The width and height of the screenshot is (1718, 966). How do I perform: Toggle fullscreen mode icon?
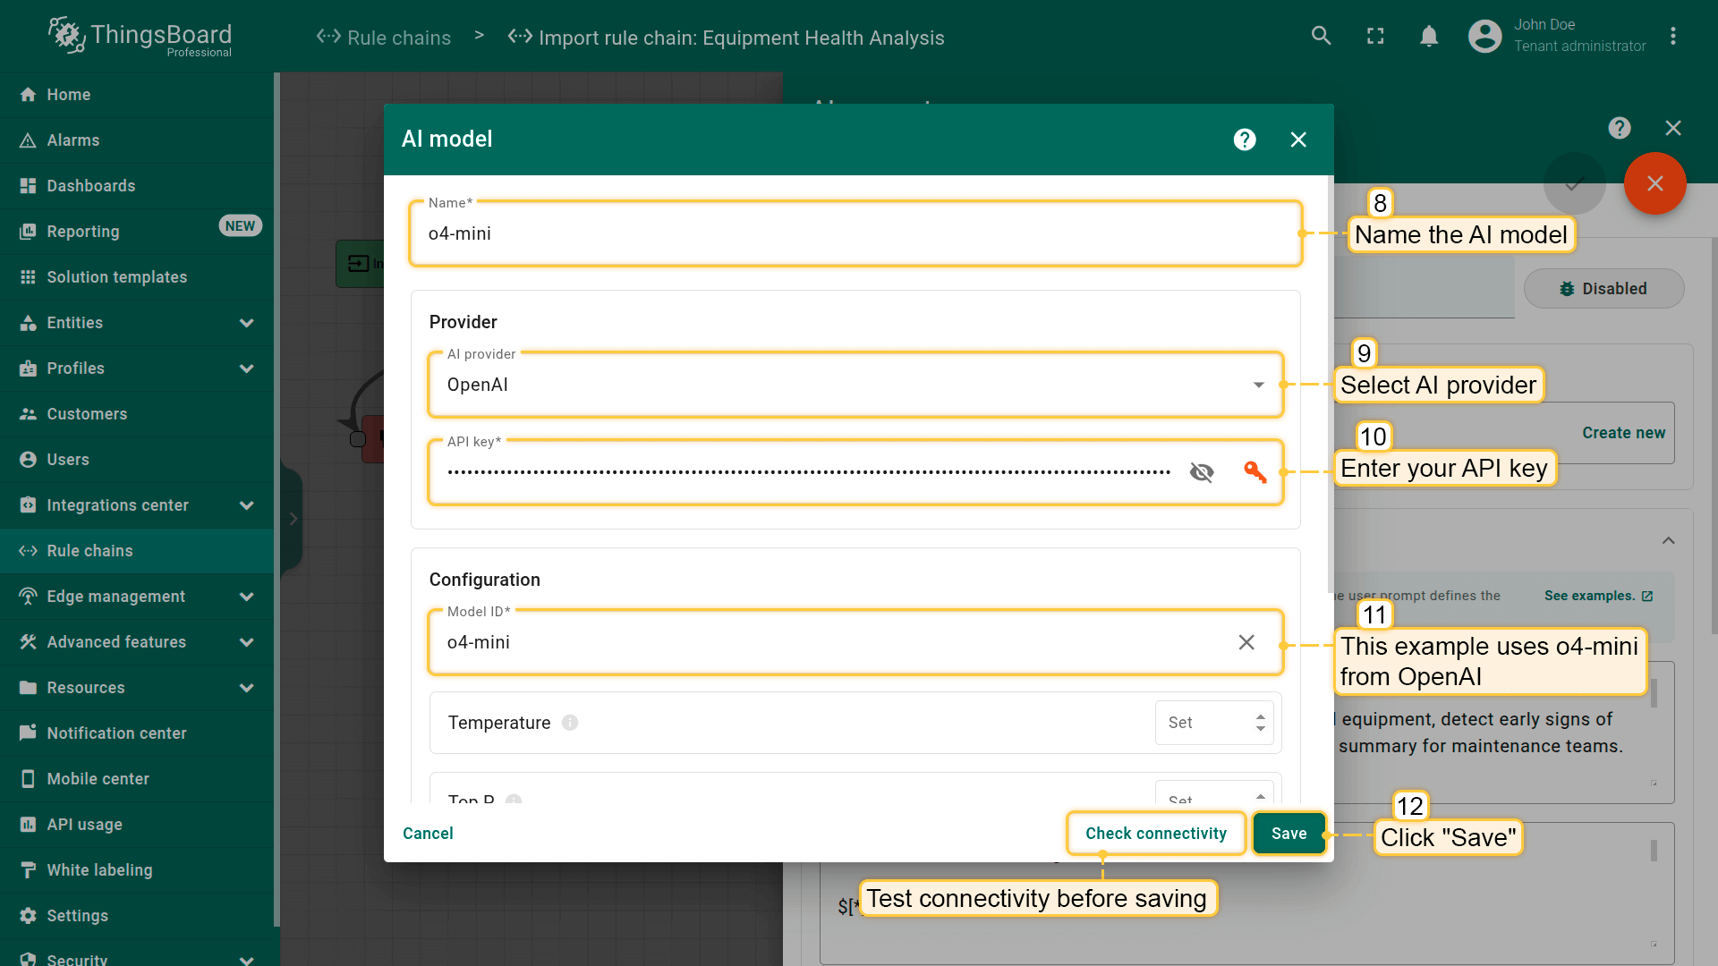point(1375,36)
